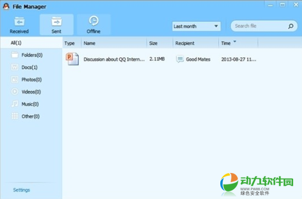Sort by the Size column header
302x199 pixels.
[160, 43]
